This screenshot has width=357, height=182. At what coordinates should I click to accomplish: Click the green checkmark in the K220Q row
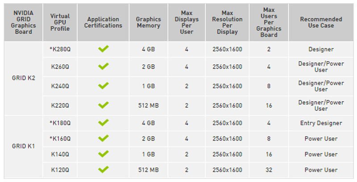tap(104, 105)
